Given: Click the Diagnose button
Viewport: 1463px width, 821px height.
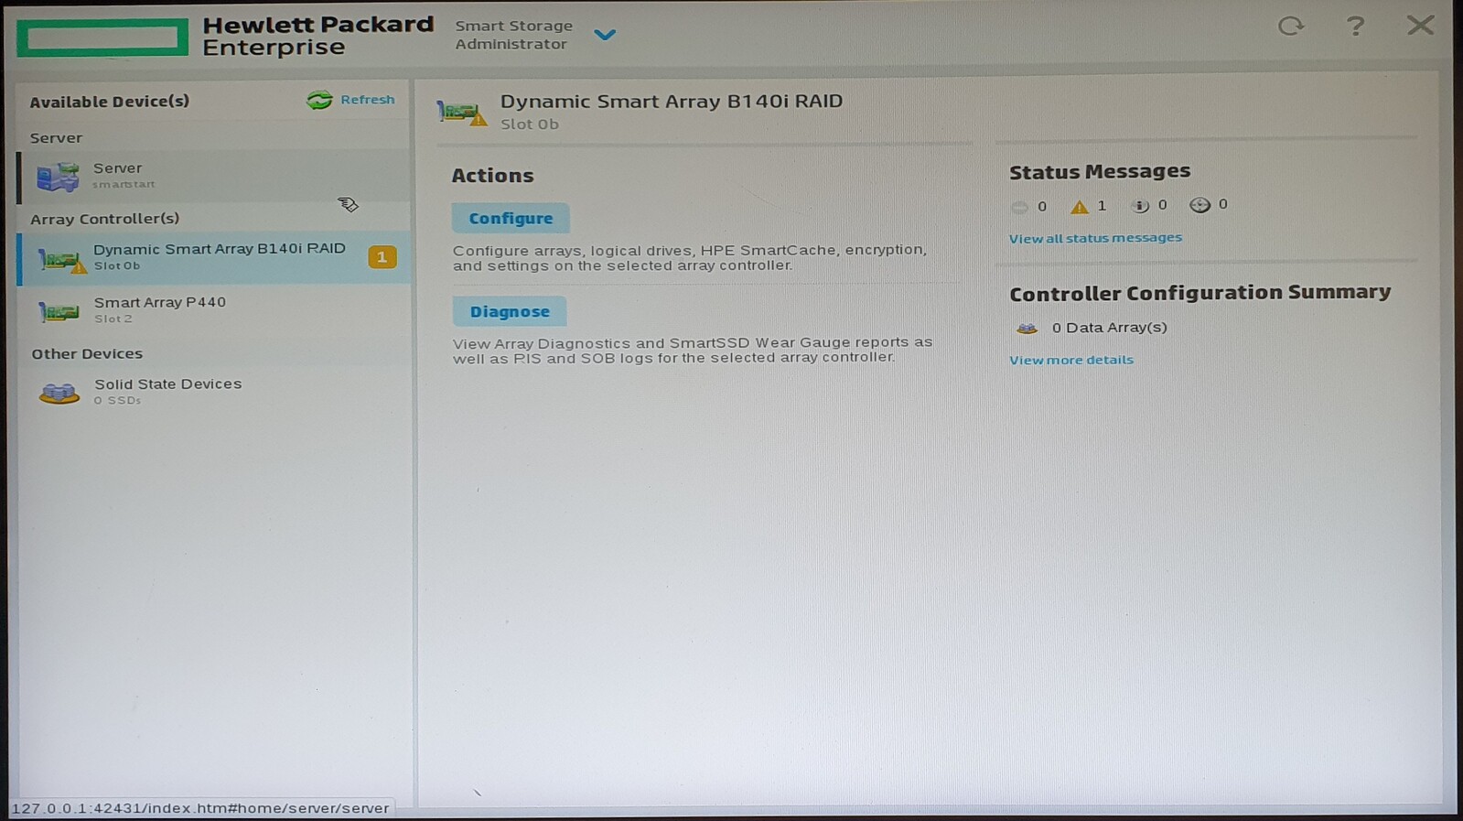Looking at the screenshot, I should coord(510,311).
